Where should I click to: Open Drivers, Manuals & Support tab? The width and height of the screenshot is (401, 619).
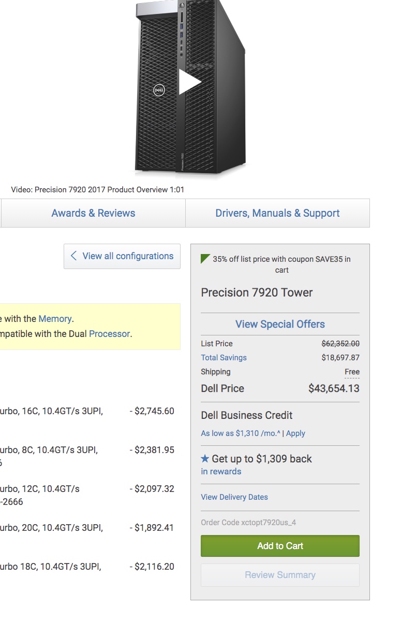click(x=277, y=213)
